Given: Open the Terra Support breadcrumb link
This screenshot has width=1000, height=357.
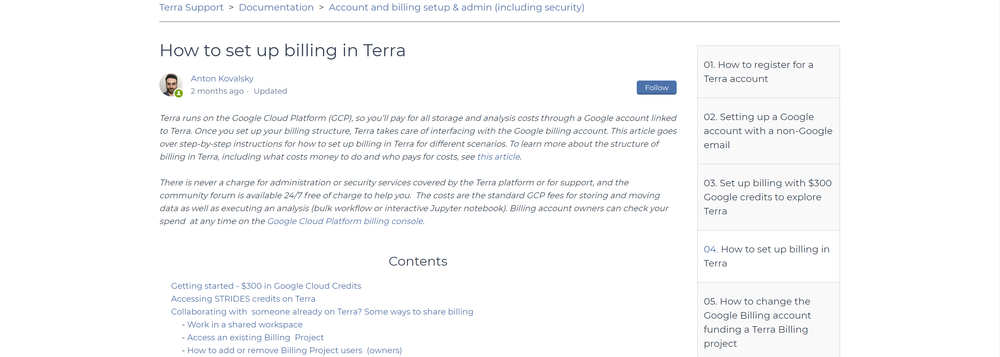Looking at the screenshot, I should (191, 7).
